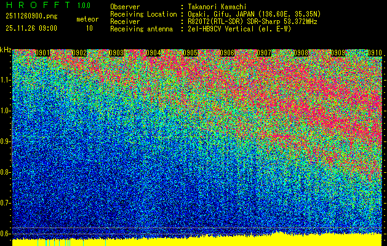Click the kHz axis unit label

[x=6, y=49]
